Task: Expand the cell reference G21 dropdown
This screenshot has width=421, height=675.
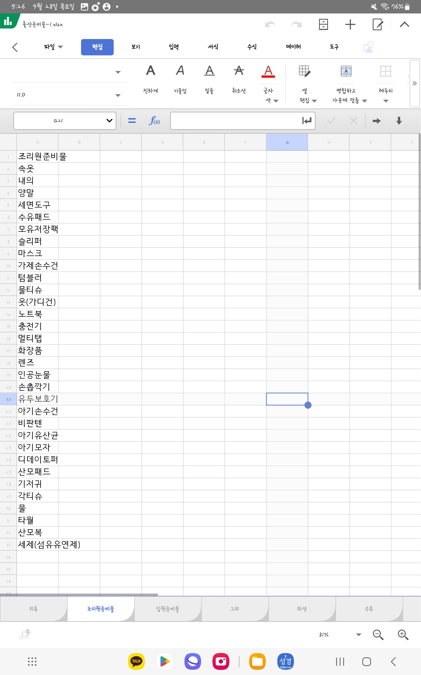Action: point(109,121)
